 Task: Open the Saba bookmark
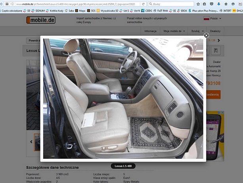pyautogui.click(x=69, y=11)
